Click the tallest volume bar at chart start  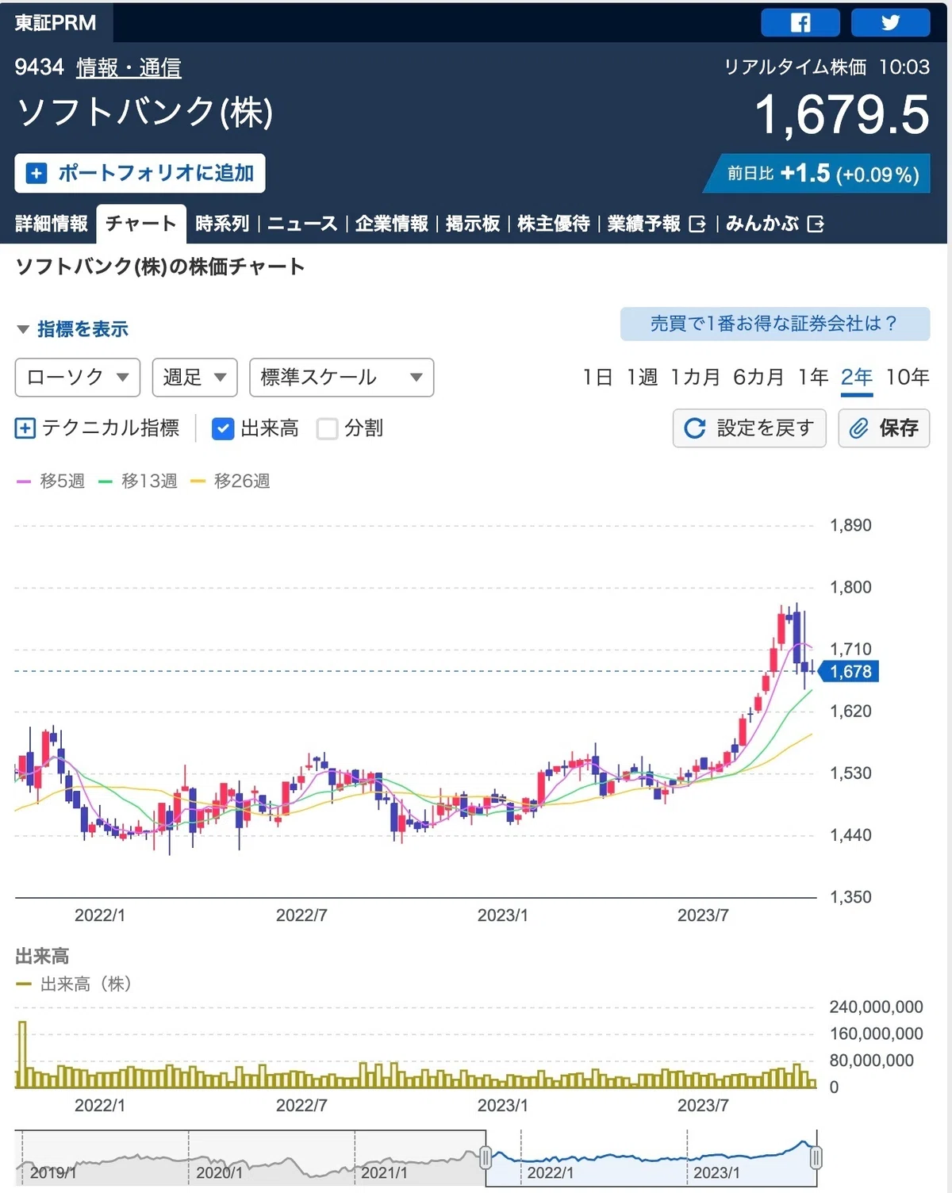click(22, 1054)
